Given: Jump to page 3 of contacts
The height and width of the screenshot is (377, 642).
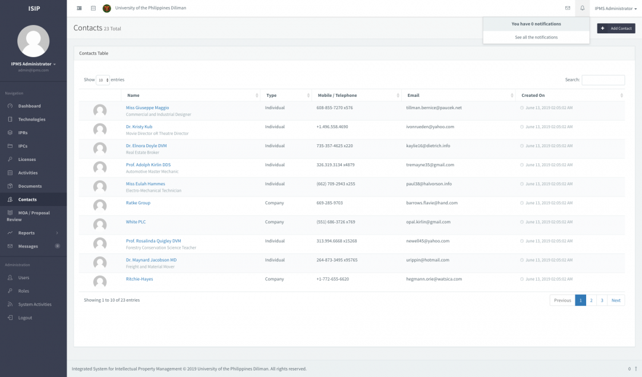Looking at the screenshot, I should (602, 300).
